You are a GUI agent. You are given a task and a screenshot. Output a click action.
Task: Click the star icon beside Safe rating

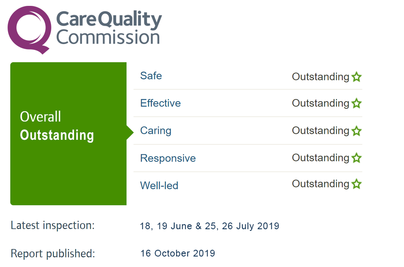pyautogui.click(x=356, y=76)
